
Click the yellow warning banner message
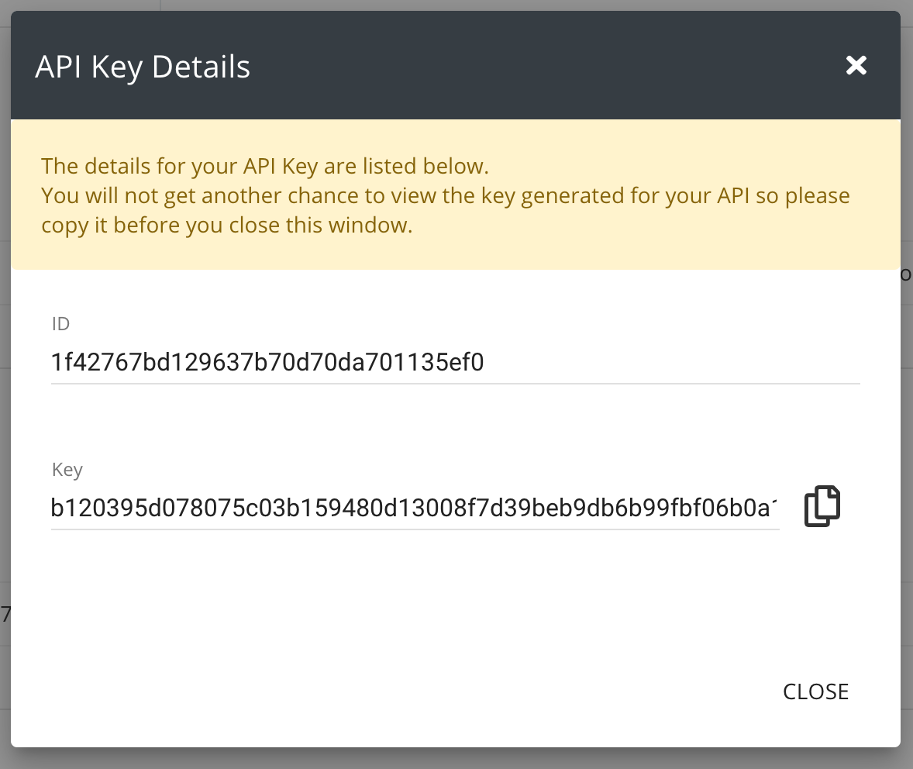click(x=455, y=195)
